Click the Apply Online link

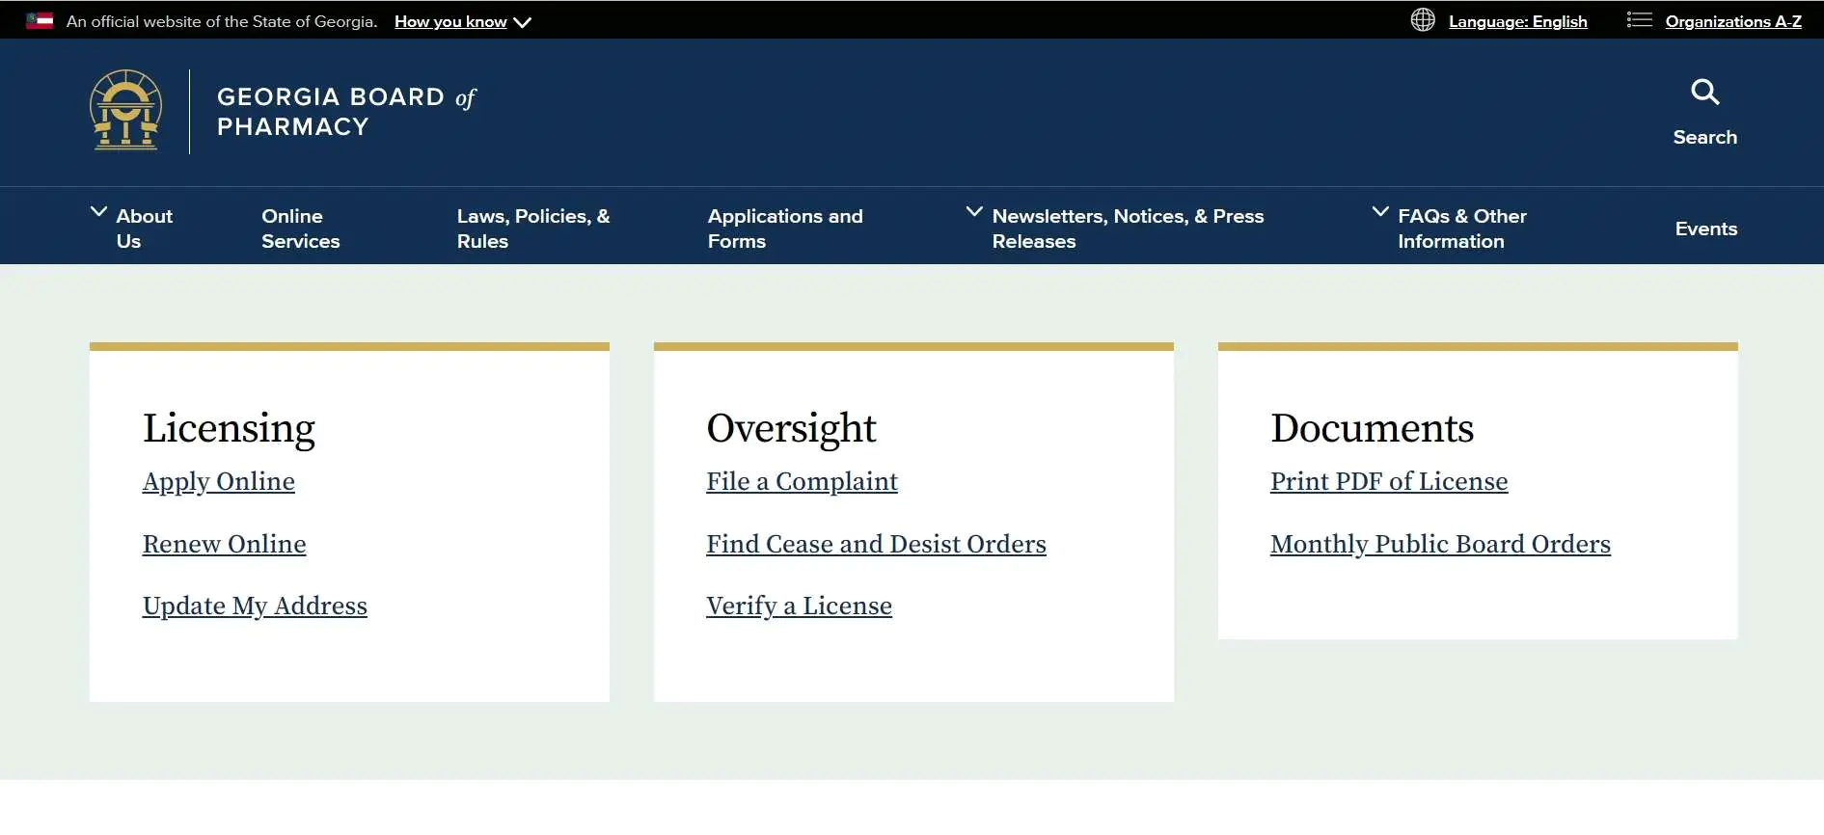tap(219, 481)
